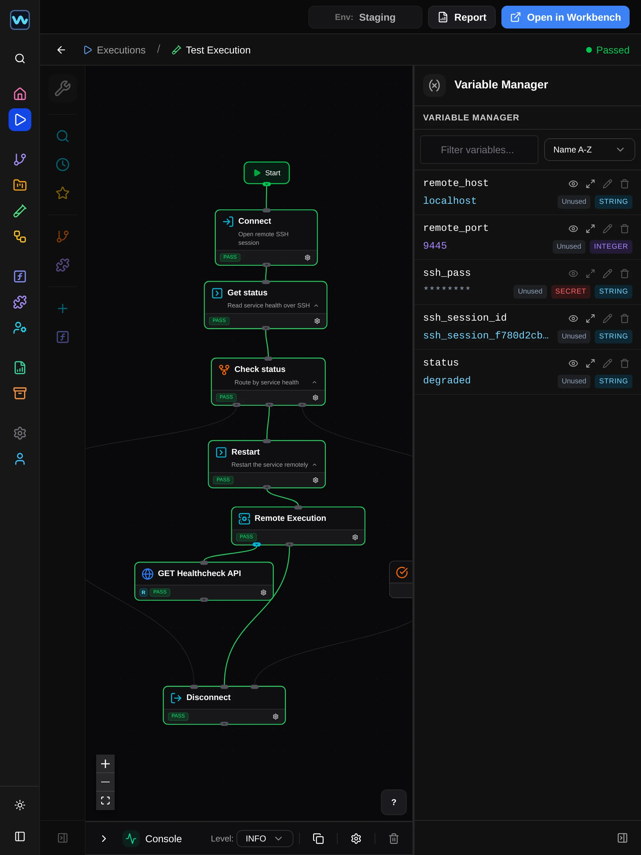Open the Env Staging selector
This screenshot has height=855, width=641.
365,17
